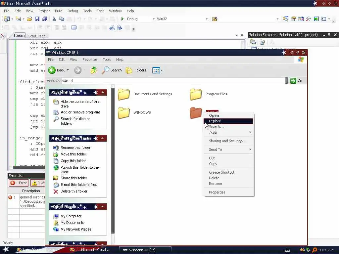Open the Toolbox hammer-and-wrench icon
This screenshot has width=339, height=254.
[x=308, y=19]
